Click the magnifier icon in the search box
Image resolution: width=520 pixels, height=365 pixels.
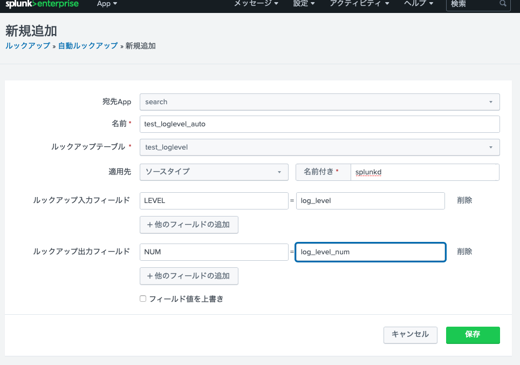tap(502, 5)
